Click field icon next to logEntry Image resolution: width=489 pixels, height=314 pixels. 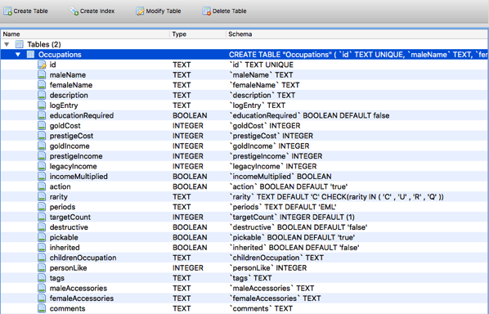(42, 105)
